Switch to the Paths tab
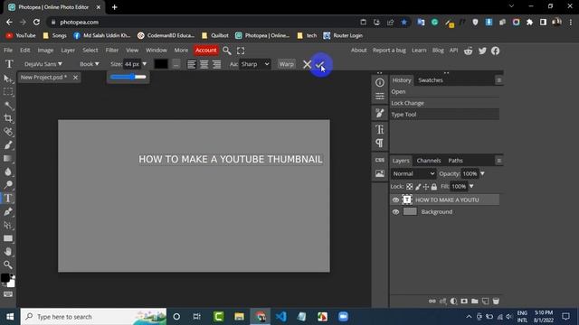The width and height of the screenshot is (579, 325). (455, 161)
